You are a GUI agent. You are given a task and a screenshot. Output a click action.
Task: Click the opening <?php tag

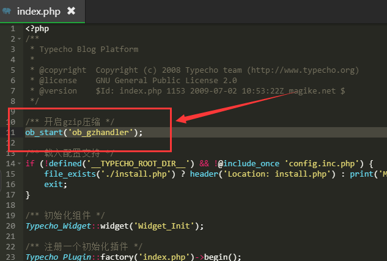pos(38,29)
